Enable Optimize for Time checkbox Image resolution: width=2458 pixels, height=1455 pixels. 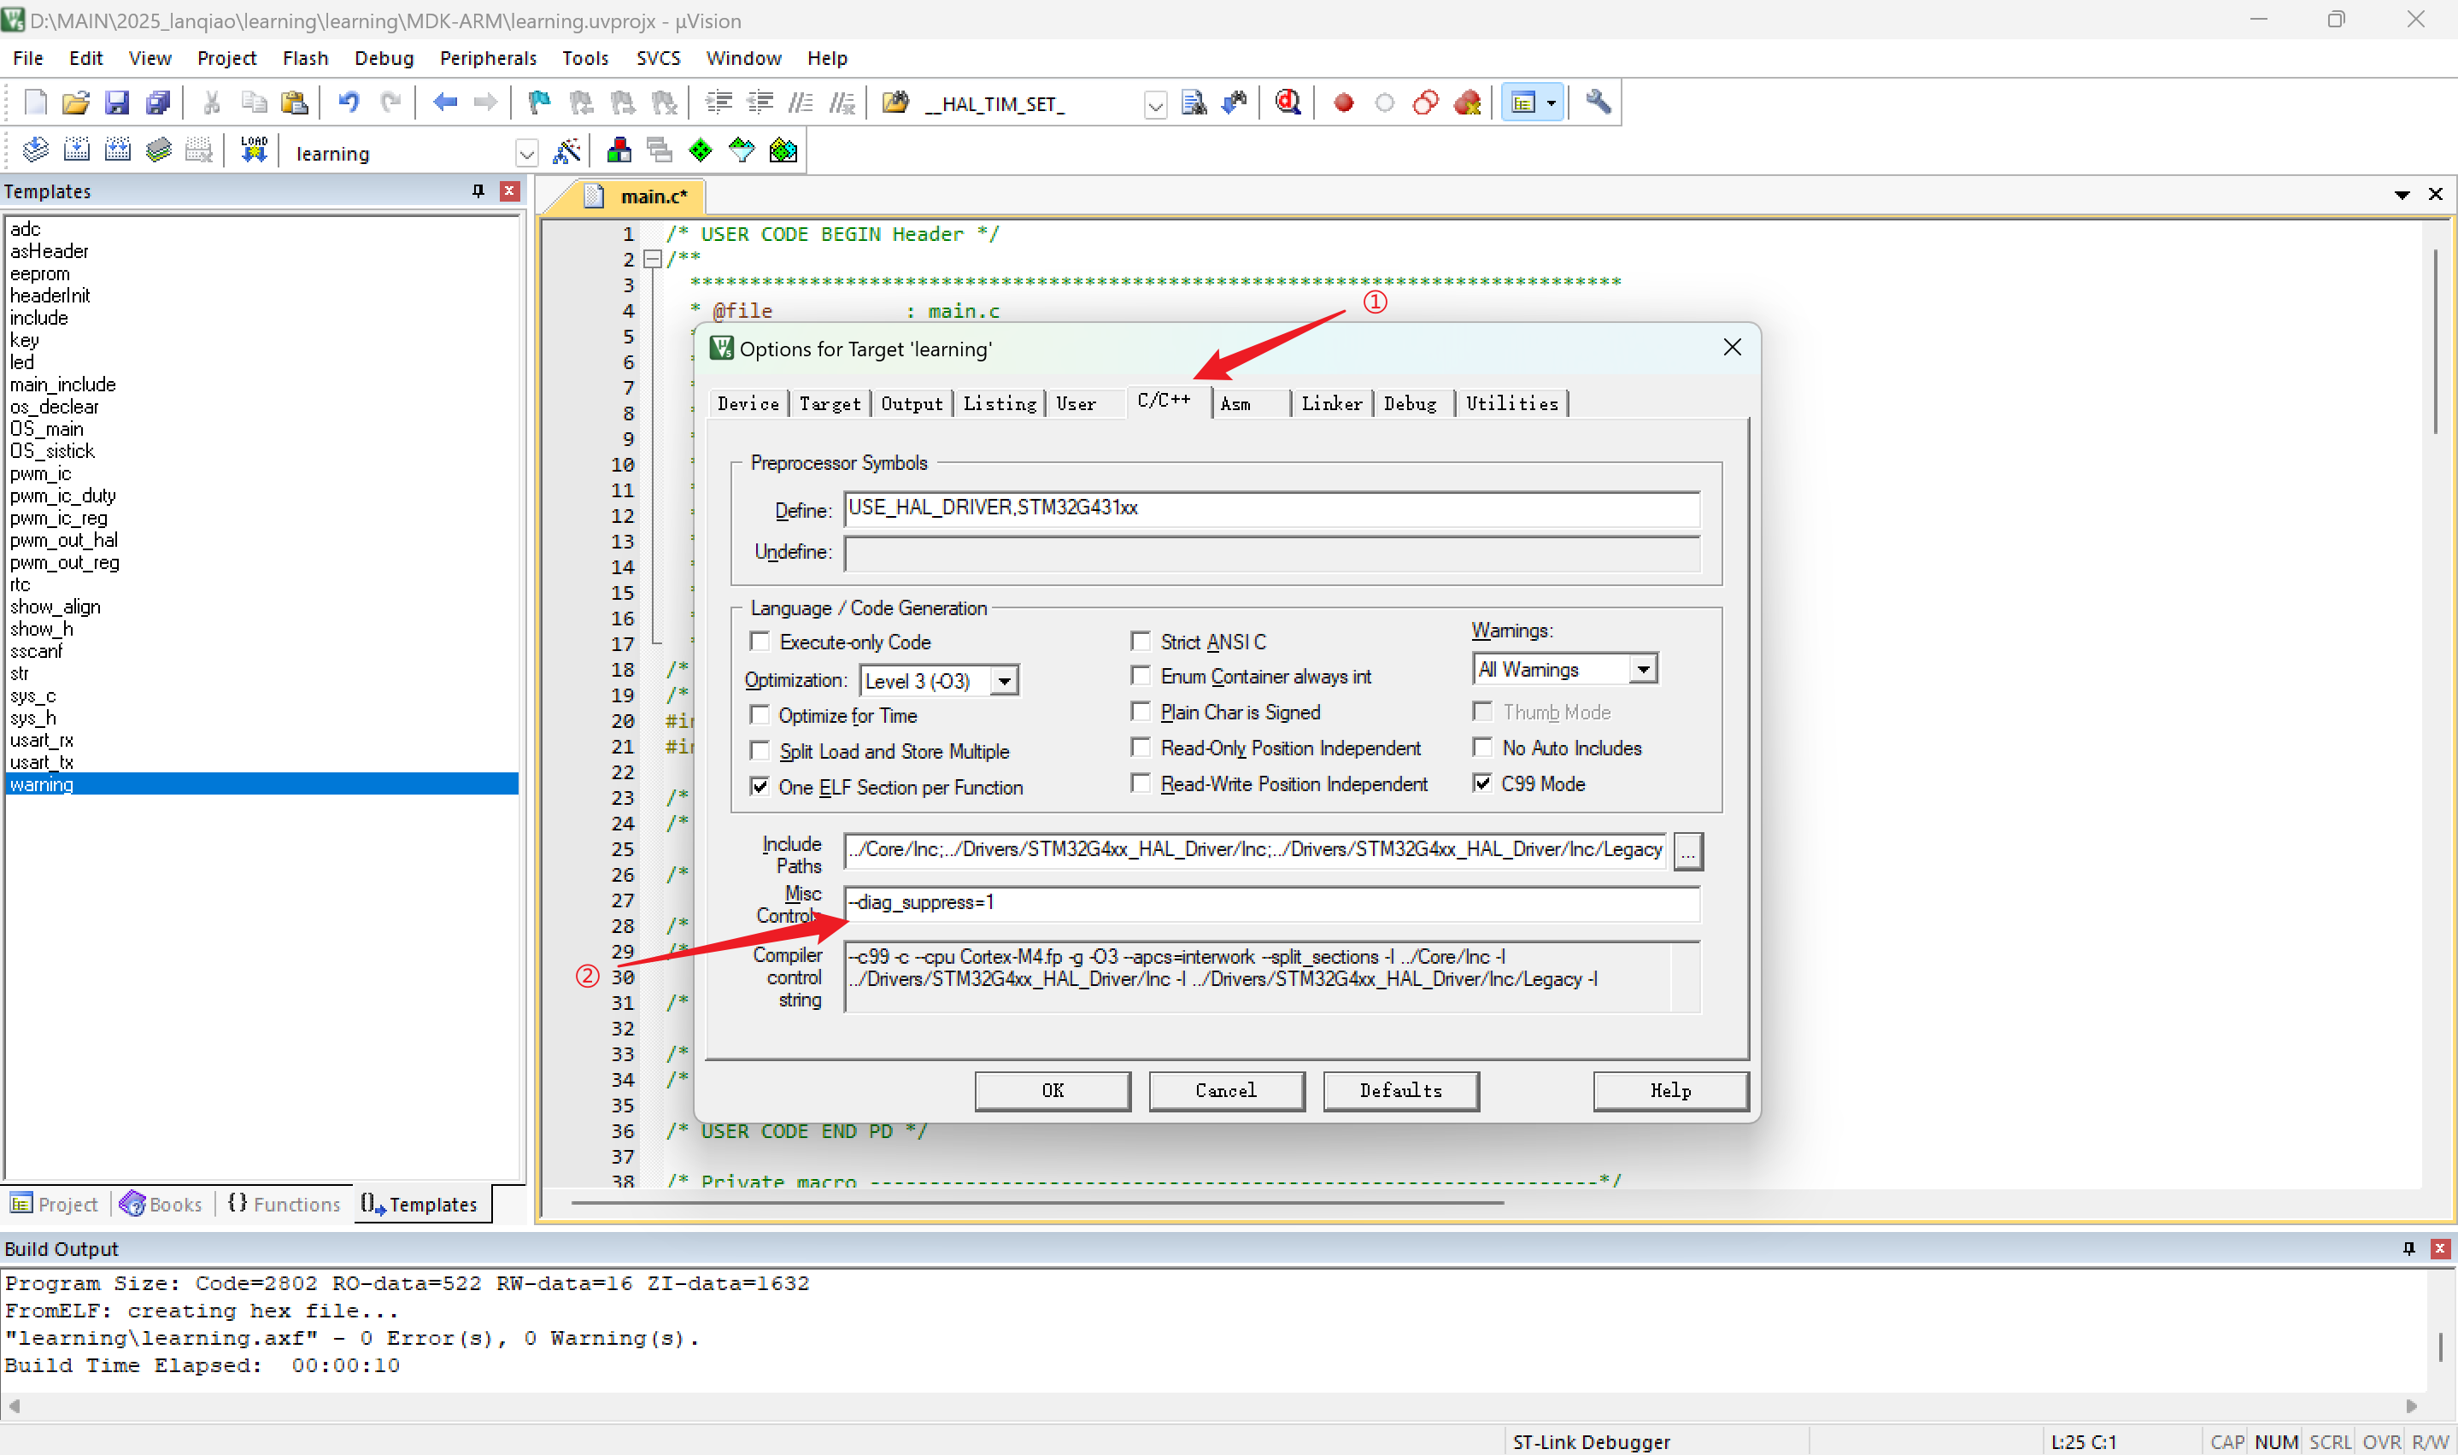[759, 713]
